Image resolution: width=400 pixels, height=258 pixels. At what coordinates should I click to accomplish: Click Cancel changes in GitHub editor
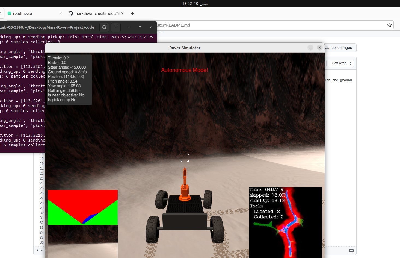tap(338, 48)
